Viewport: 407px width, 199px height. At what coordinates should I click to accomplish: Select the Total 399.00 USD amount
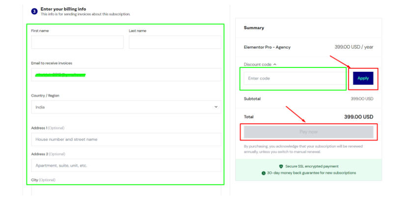(359, 117)
